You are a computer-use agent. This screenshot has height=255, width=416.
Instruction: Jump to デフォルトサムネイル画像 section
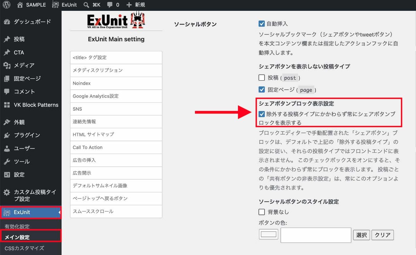116,186
